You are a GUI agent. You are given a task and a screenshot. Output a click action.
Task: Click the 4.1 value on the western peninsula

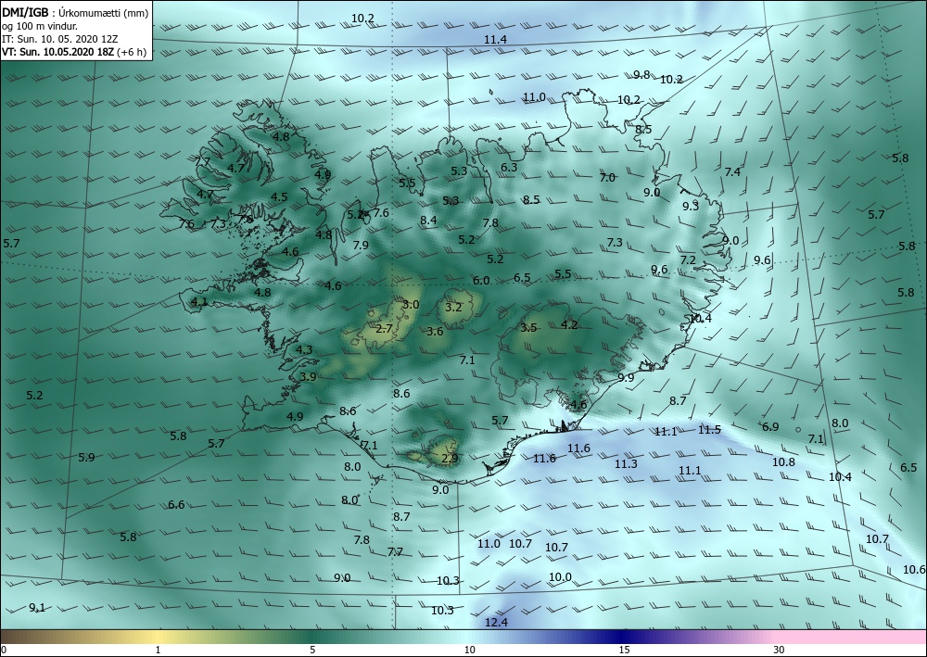coord(199,302)
